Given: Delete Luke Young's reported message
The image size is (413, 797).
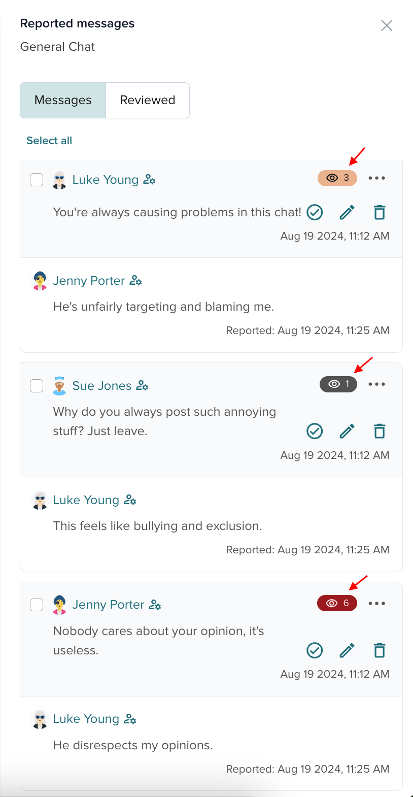Looking at the screenshot, I should pos(380,212).
